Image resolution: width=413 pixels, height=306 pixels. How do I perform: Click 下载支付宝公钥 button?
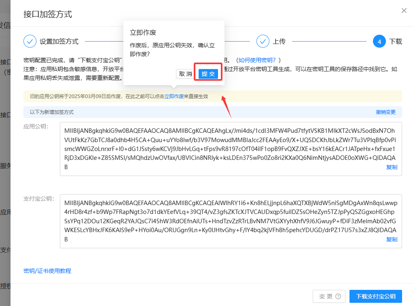375,296
